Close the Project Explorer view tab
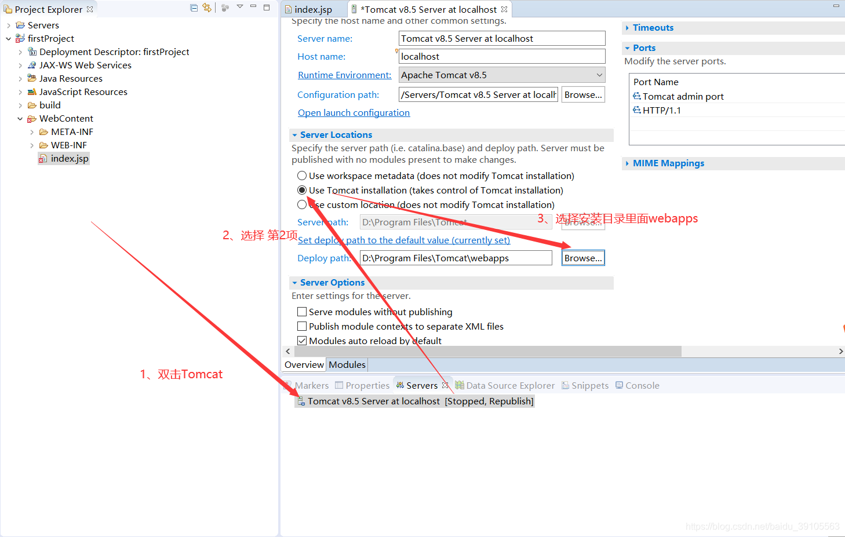 (90, 9)
